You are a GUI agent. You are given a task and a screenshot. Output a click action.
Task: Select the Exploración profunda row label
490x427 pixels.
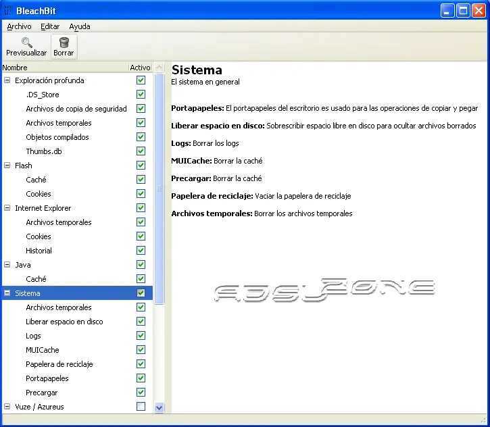[49, 80]
